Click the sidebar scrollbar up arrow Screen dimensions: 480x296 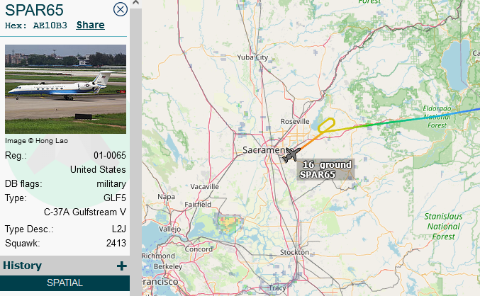click(x=135, y=2)
